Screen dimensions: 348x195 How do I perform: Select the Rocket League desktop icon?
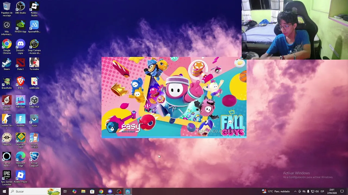click(34, 159)
